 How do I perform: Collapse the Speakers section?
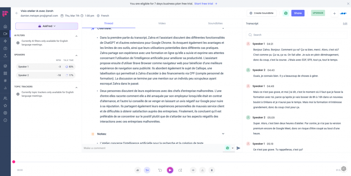pos(76,55)
